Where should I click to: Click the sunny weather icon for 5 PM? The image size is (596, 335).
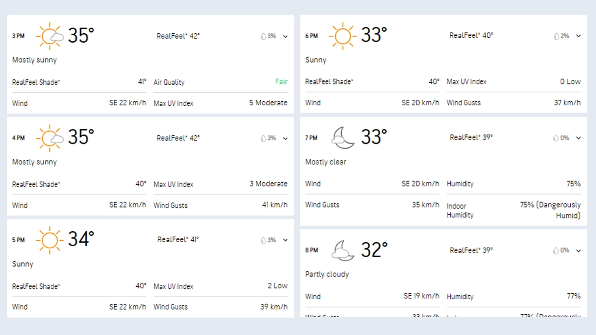(50, 240)
